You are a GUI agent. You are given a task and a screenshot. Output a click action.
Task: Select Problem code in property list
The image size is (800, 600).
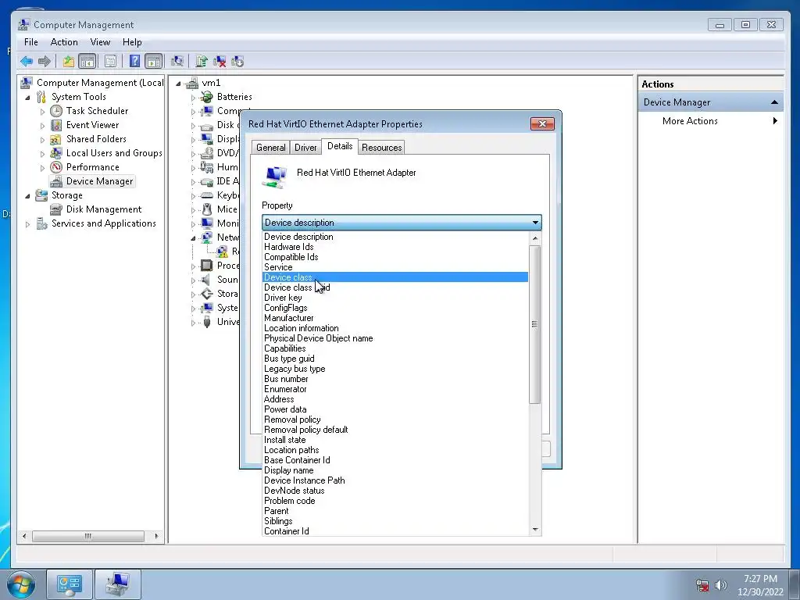[395, 501]
